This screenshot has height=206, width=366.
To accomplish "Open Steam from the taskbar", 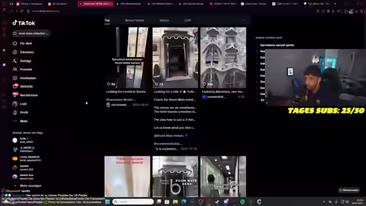I will (x=217, y=201).
